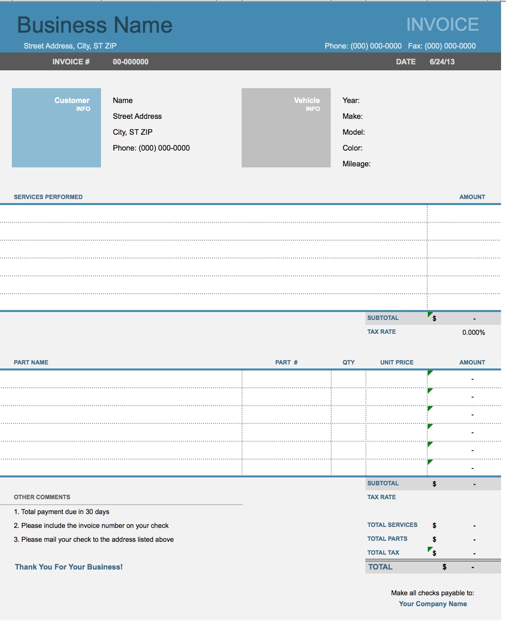Click the grand TOTAL label
This screenshot has width=506, height=625.
point(380,567)
